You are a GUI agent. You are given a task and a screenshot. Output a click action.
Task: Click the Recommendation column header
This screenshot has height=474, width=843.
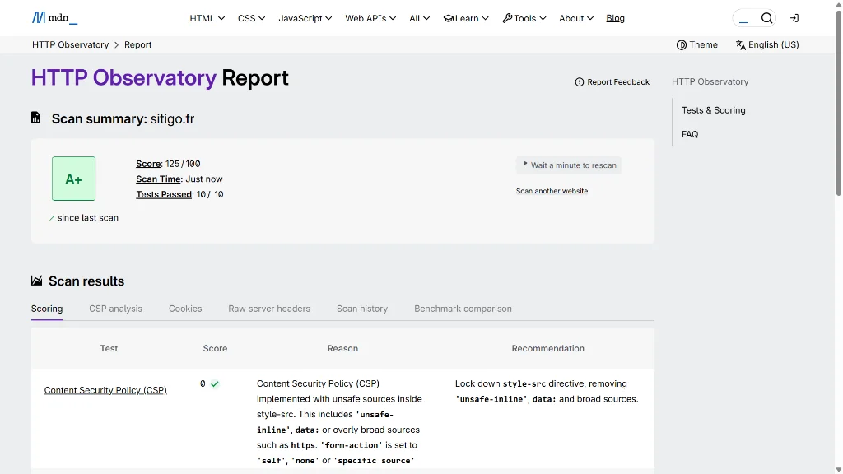pyautogui.click(x=547, y=348)
